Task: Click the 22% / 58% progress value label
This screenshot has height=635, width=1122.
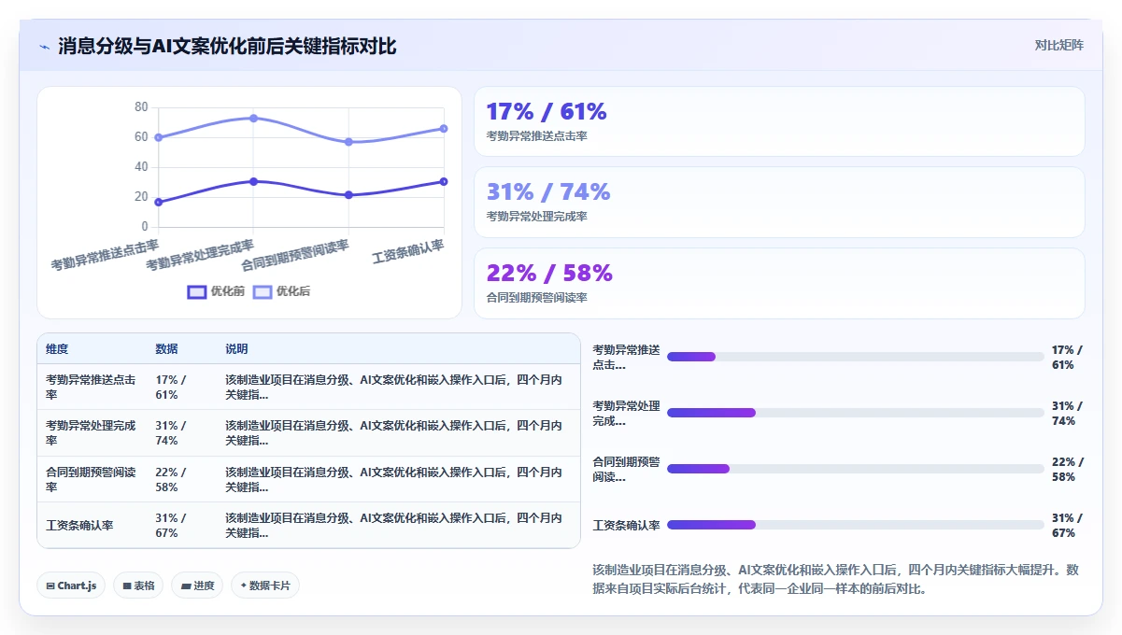Action: coord(1067,470)
